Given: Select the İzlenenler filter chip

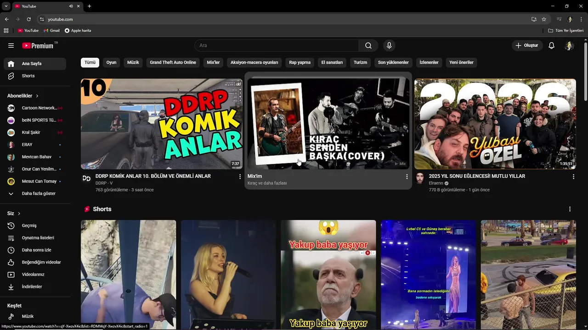Looking at the screenshot, I should (x=429, y=62).
